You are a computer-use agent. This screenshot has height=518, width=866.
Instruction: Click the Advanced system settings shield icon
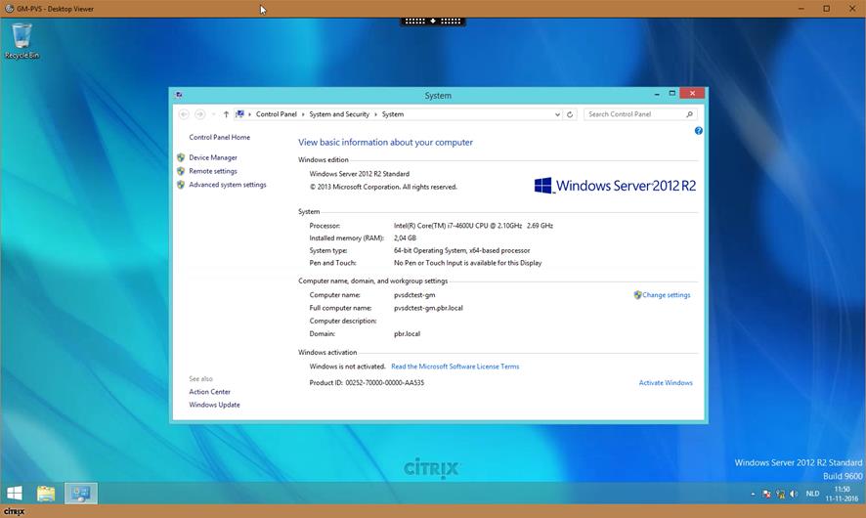click(181, 185)
